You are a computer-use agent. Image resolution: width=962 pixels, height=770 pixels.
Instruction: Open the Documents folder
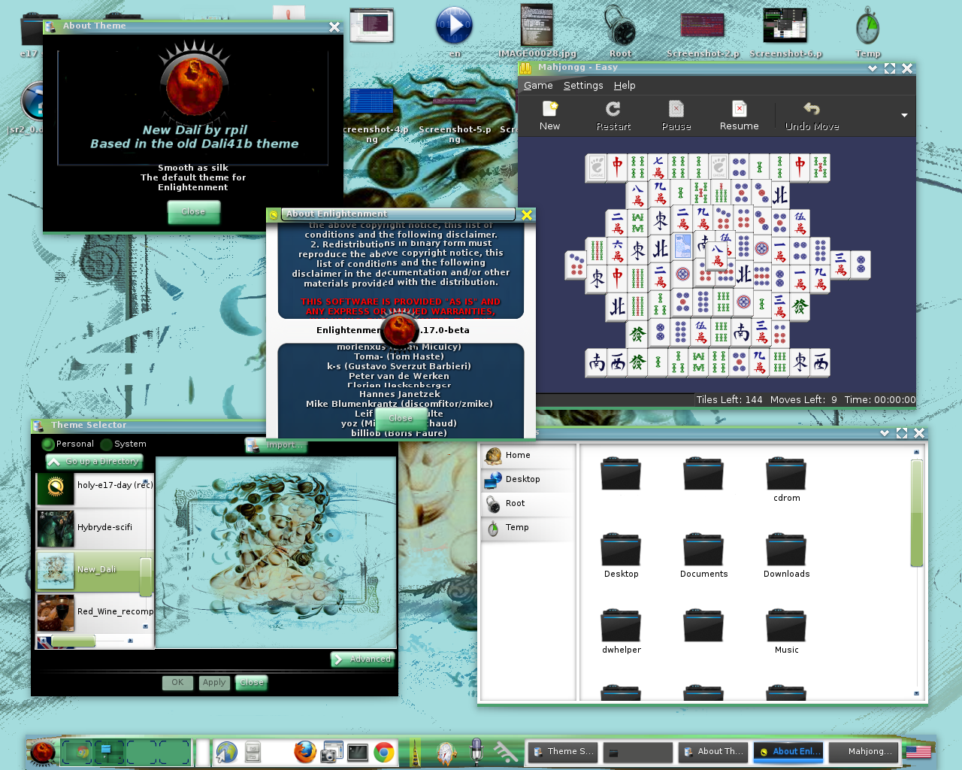tap(703, 555)
